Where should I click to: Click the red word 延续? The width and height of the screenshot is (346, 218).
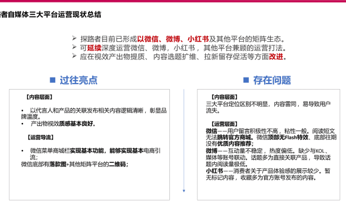coord(94,48)
